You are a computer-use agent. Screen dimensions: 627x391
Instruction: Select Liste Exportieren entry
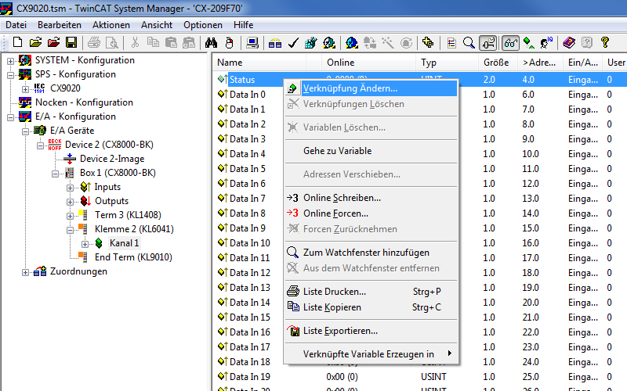(371, 331)
